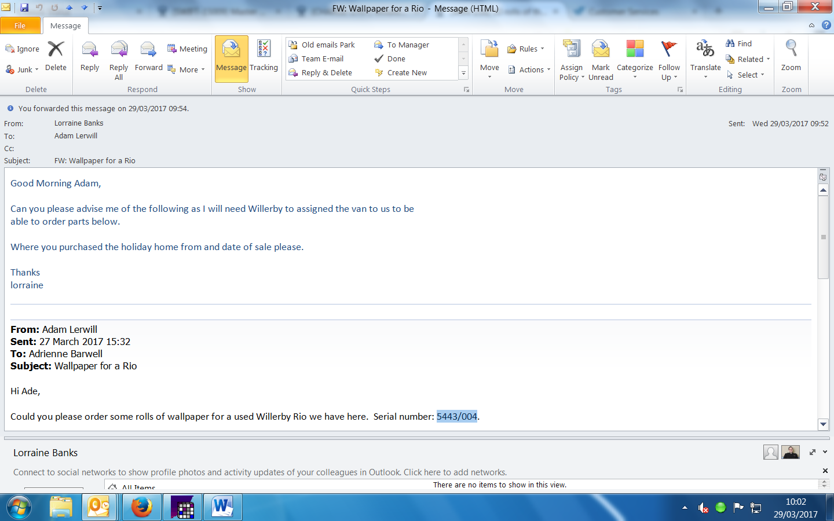Viewport: 834px width, 521px height.
Task: Open the Rules dropdown menu
Action: [526, 49]
